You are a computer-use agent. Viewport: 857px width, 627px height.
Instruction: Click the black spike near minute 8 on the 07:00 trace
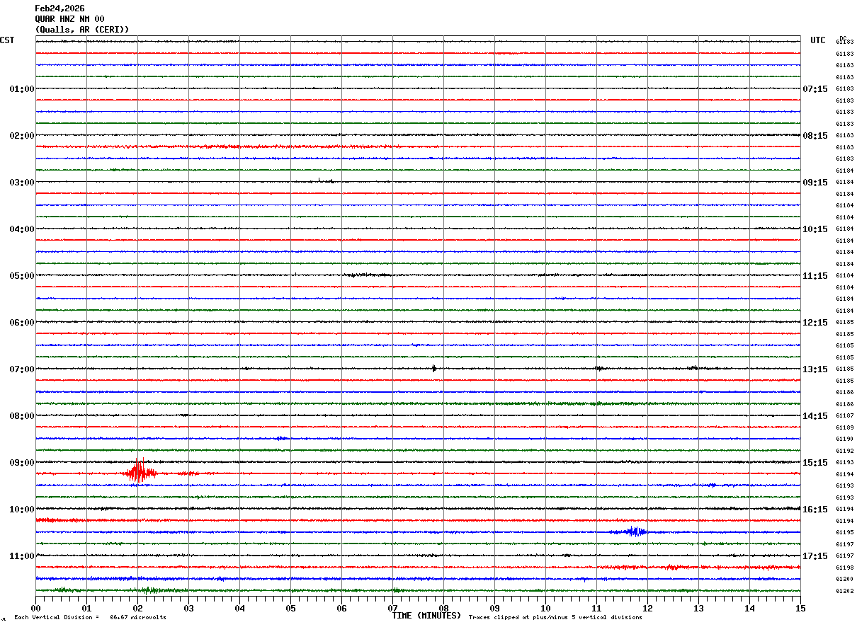(x=433, y=368)
